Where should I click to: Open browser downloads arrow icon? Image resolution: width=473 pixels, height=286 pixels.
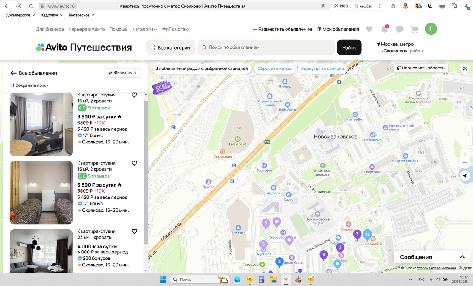coord(467,6)
